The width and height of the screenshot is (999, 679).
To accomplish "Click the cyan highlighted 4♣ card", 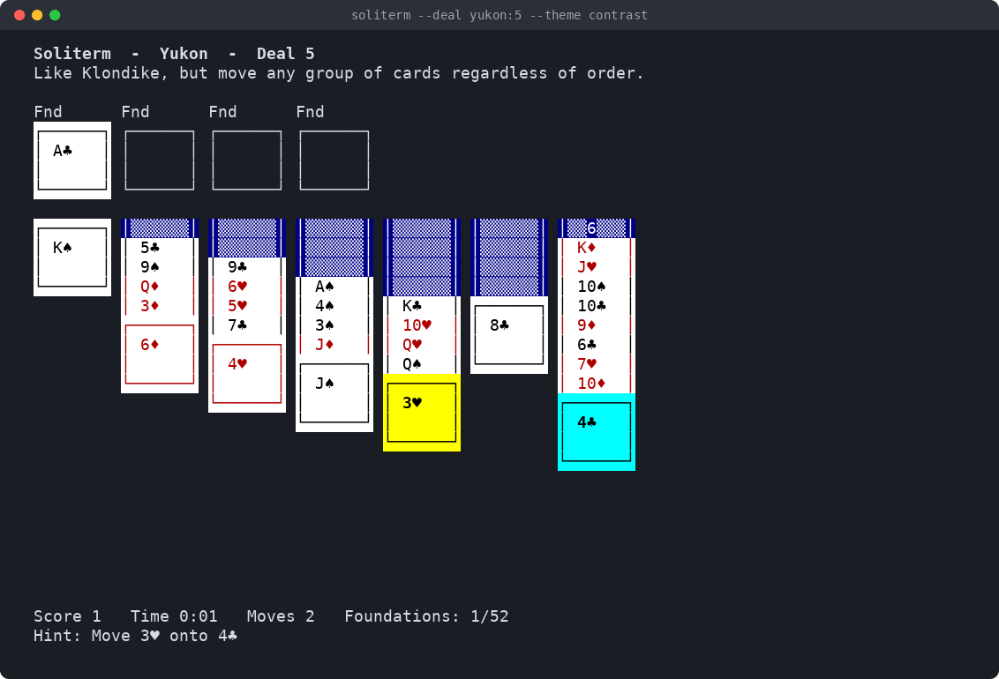I will (x=596, y=432).
